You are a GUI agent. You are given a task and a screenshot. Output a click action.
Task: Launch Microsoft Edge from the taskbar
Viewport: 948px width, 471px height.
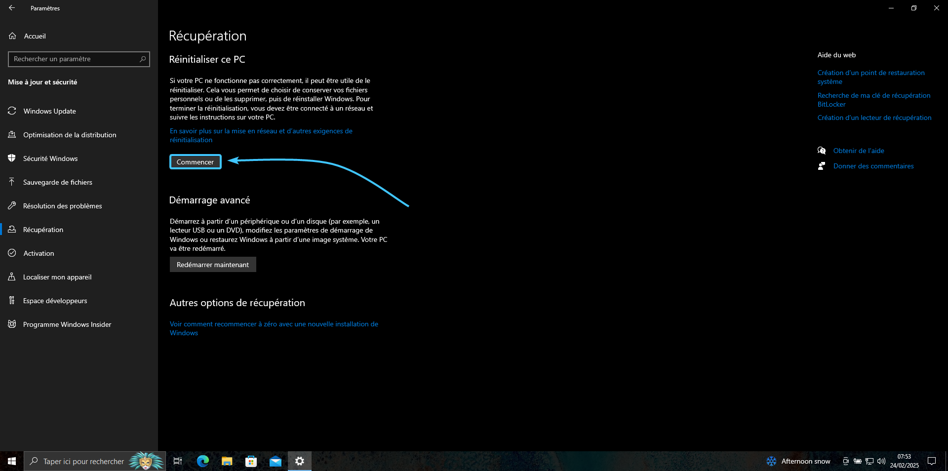click(203, 461)
